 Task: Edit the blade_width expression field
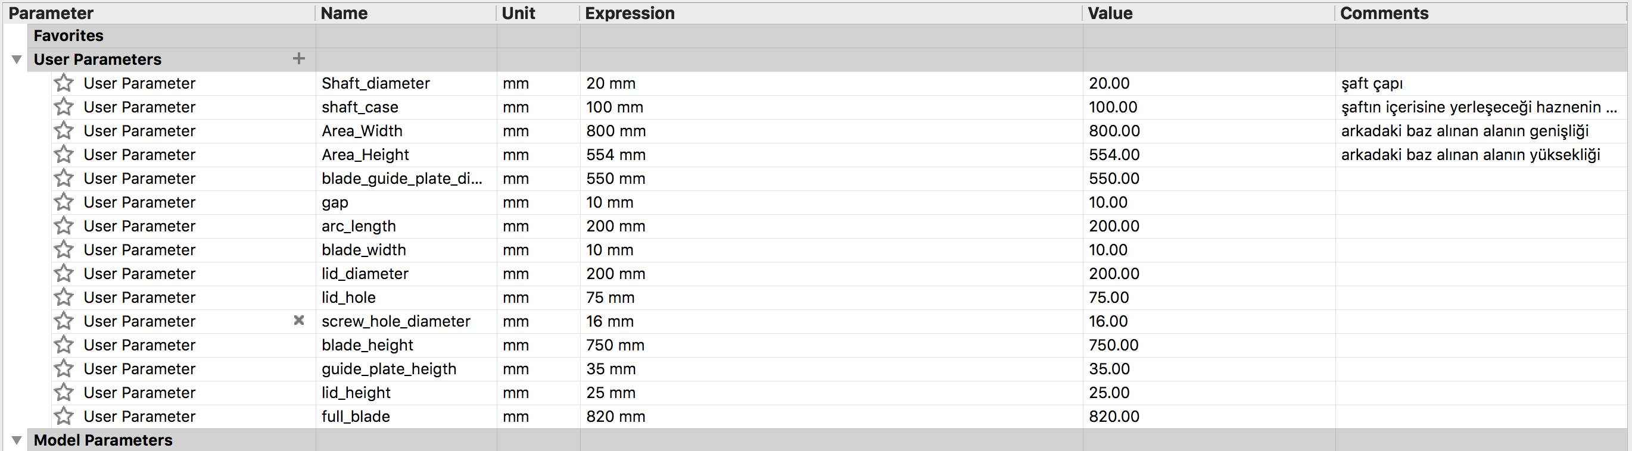[830, 250]
